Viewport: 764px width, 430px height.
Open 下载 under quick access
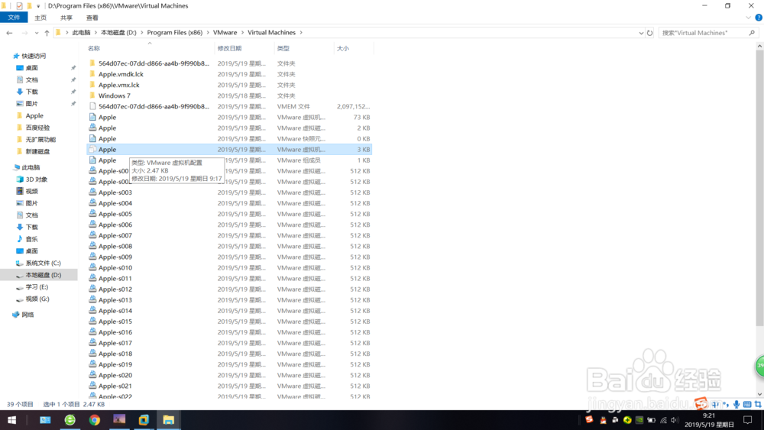click(31, 92)
